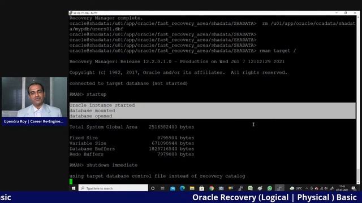Launch Microsoft Edge from taskbar
This screenshot has width=362, height=203.
coord(182,188)
